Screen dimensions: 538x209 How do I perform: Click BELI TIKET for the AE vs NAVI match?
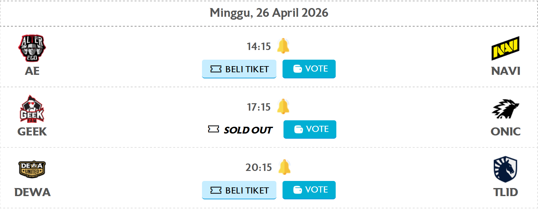239,69
